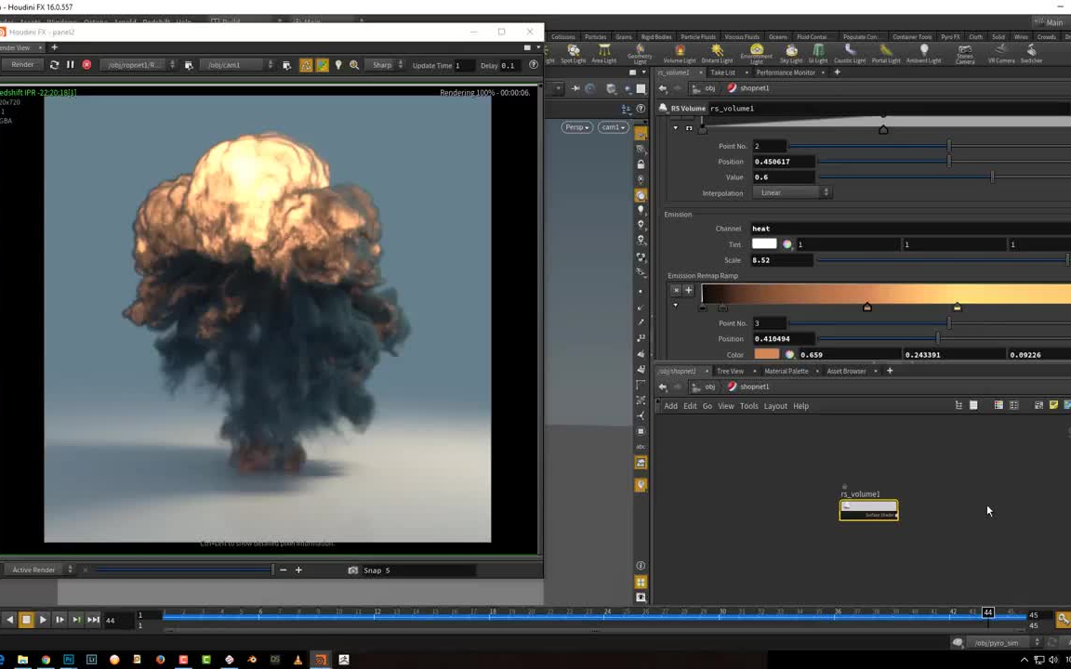Open the Material Palette tab
The width and height of the screenshot is (1071, 669).
787,372
